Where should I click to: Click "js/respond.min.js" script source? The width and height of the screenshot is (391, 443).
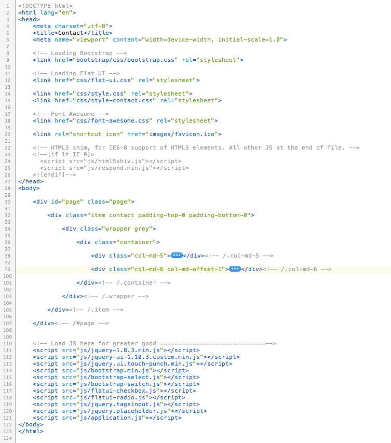click(x=118, y=168)
